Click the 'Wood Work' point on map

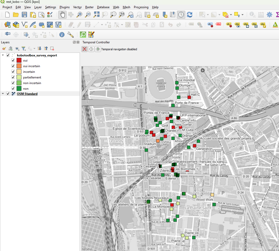tap(194, 196)
